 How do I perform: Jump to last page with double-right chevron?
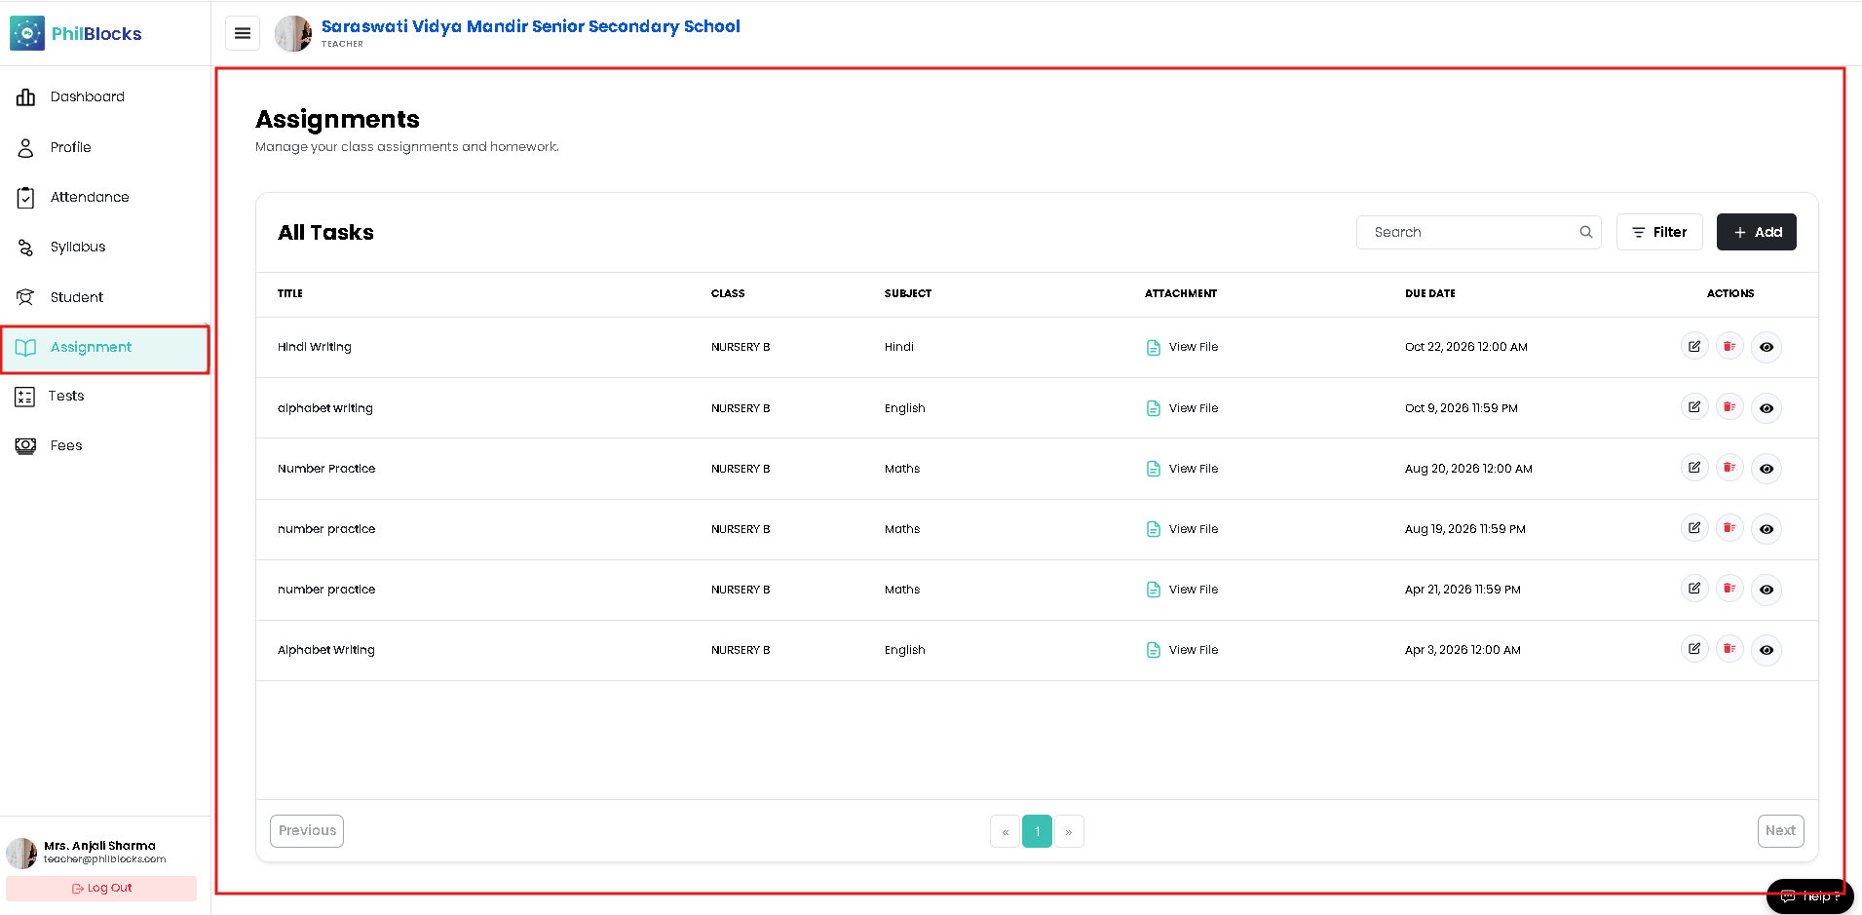point(1069,831)
